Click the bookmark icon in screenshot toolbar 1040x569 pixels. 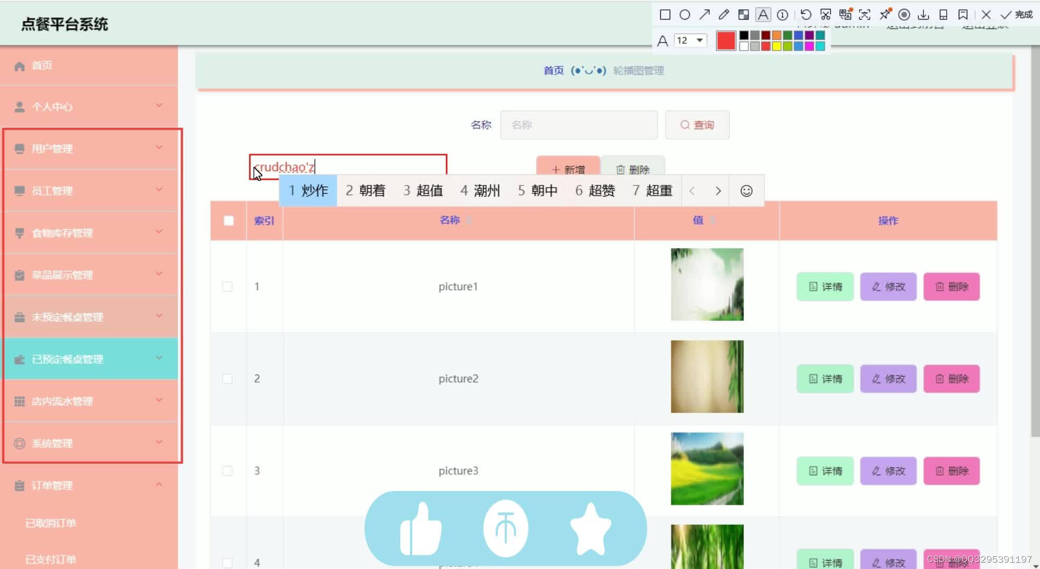[x=963, y=15]
